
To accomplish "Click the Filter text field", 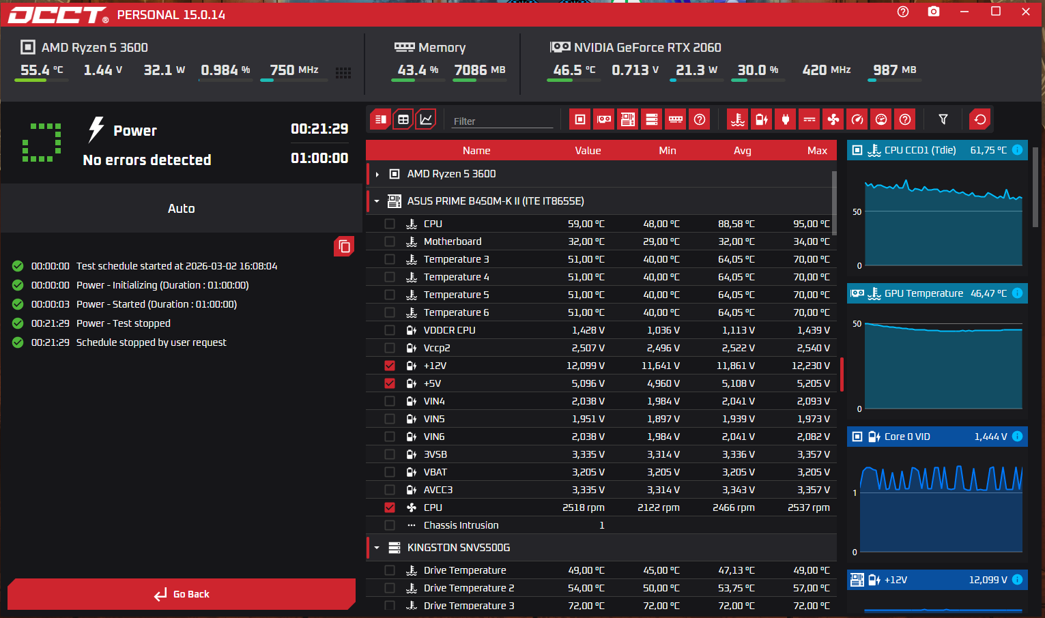I will tap(502, 121).
